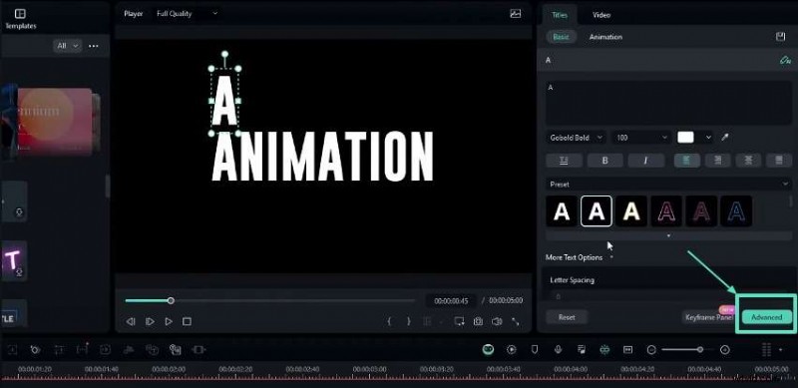Pick a text color with the eyedropper
The image size is (798, 388).
(725, 138)
